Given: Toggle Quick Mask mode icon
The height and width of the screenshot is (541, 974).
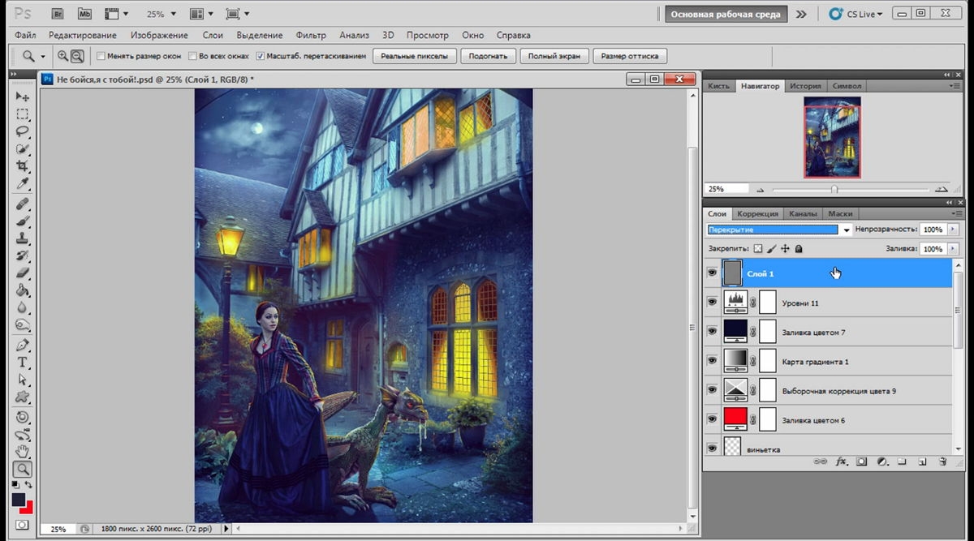Looking at the screenshot, I should 22,525.
